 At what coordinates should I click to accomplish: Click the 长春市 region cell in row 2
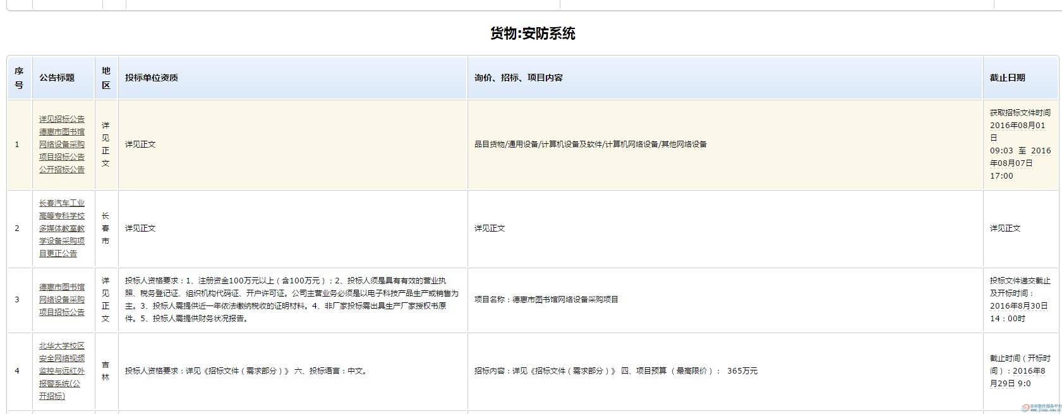pos(106,228)
